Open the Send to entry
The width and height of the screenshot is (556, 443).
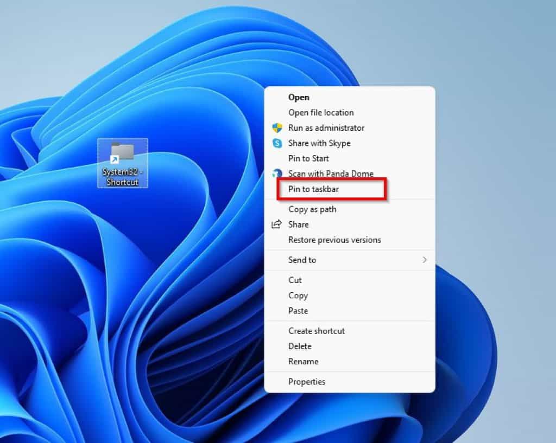click(x=350, y=260)
